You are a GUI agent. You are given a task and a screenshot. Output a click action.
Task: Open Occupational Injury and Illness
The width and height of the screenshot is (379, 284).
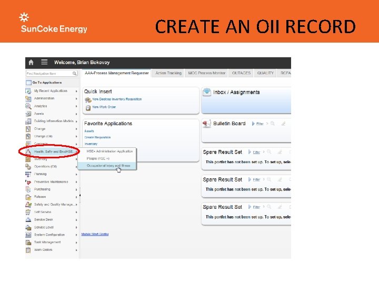[x=108, y=166]
